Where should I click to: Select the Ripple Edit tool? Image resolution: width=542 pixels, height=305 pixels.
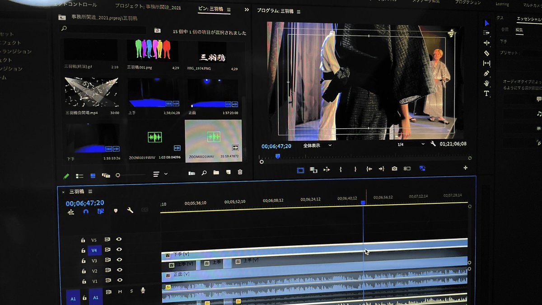(486, 42)
